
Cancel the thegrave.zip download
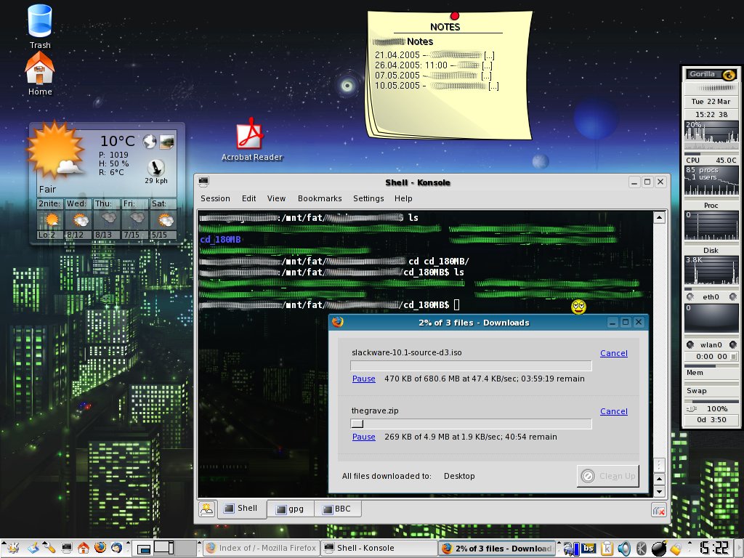click(613, 411)
